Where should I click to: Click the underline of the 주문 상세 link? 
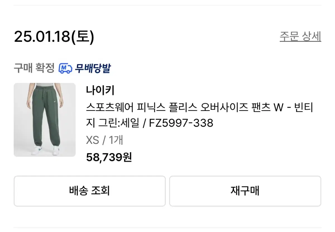pos(300,41)
